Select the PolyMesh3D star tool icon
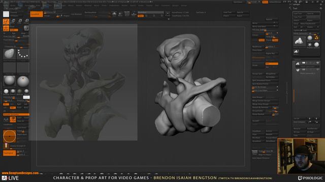The height and width of the screenshot is (182, 325). click(x=310, y=44)
